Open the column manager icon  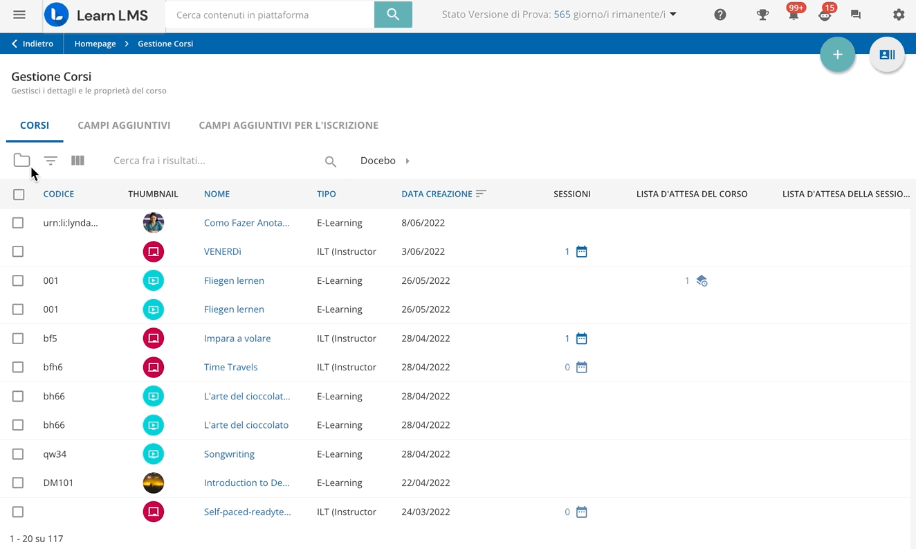pyautogui.click(x=77, y=161)
